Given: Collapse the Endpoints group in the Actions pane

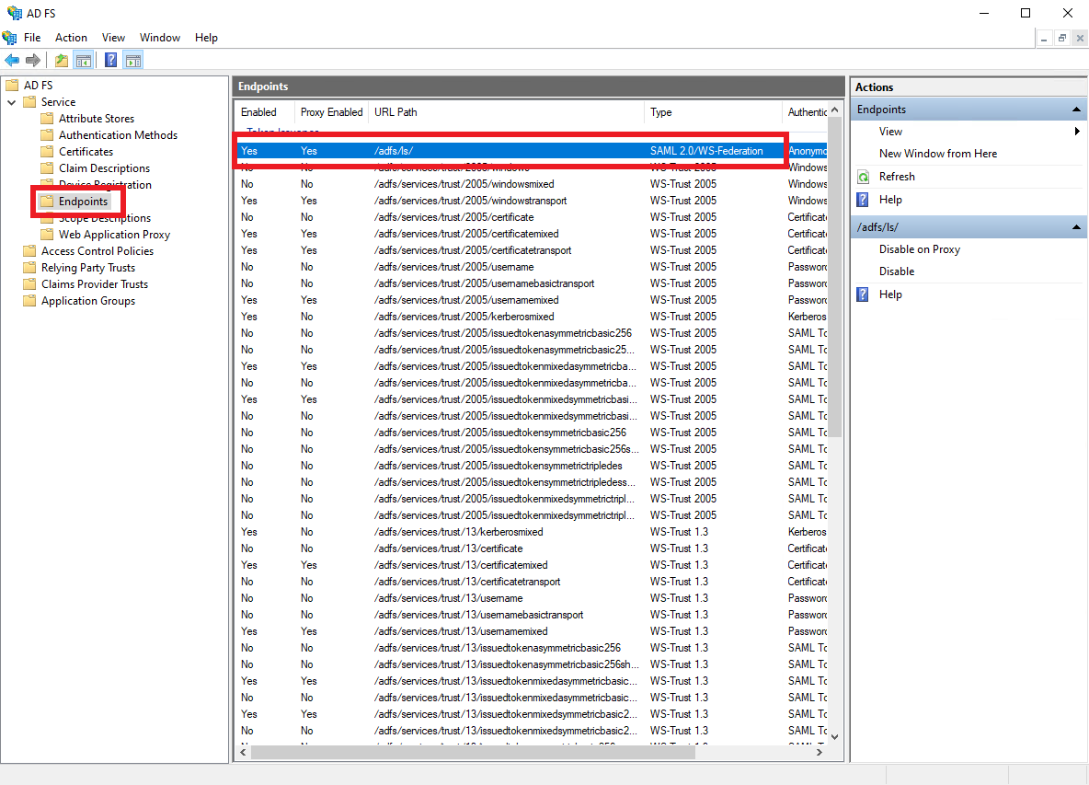Looking at the screenshot, I should 1074,109.
